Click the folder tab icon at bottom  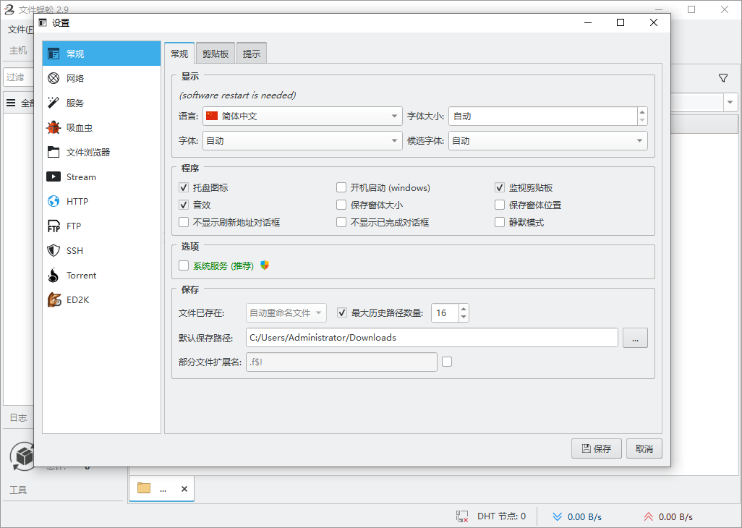tap(144, 487)
